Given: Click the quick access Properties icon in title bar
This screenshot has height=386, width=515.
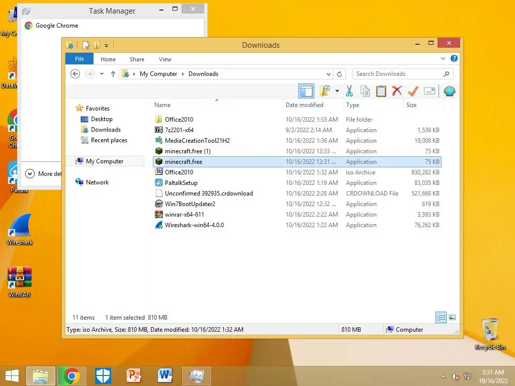Looking at the screenshot, I should tap(85, 45).
